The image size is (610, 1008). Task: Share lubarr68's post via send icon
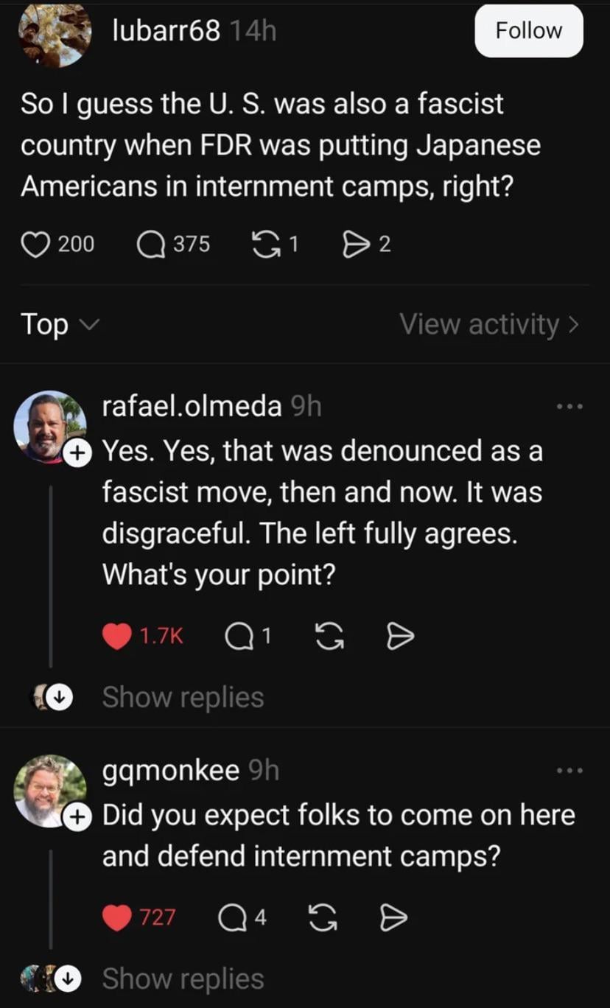(x=355, y=244)
